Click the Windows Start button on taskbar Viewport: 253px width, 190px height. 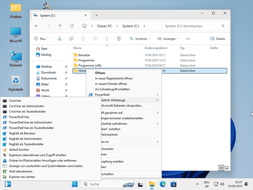tap(75, 184)
